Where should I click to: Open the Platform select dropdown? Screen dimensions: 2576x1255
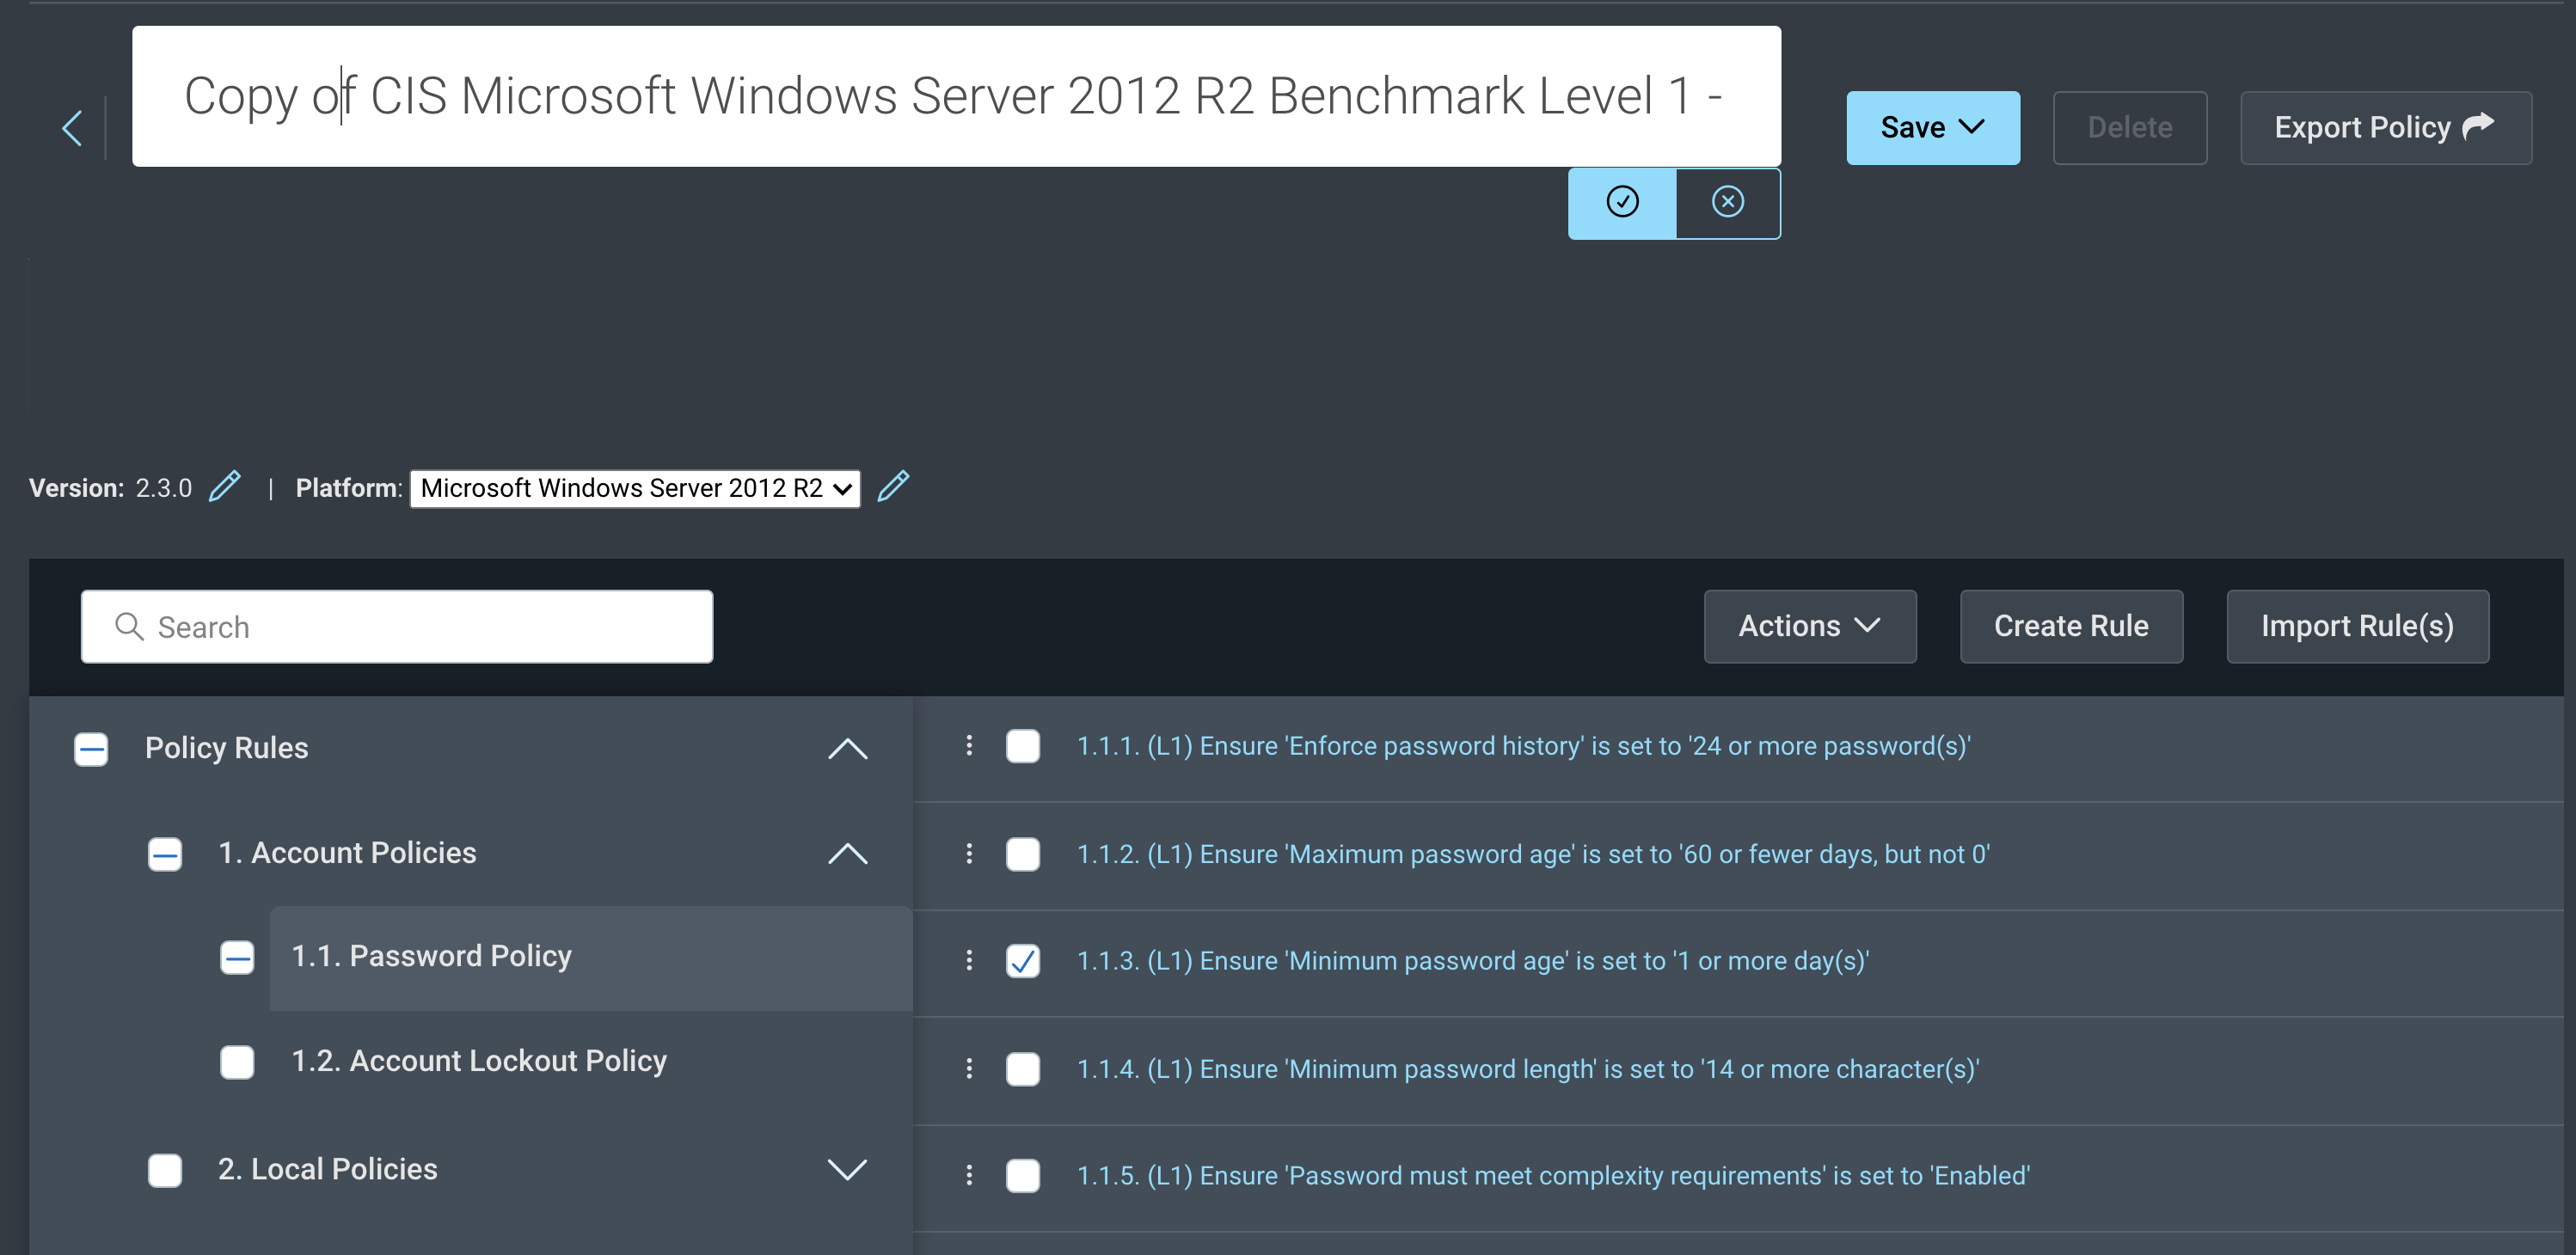click(635, 488)
